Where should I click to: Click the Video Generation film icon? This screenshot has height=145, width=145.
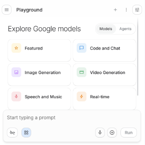click(81, 72)
